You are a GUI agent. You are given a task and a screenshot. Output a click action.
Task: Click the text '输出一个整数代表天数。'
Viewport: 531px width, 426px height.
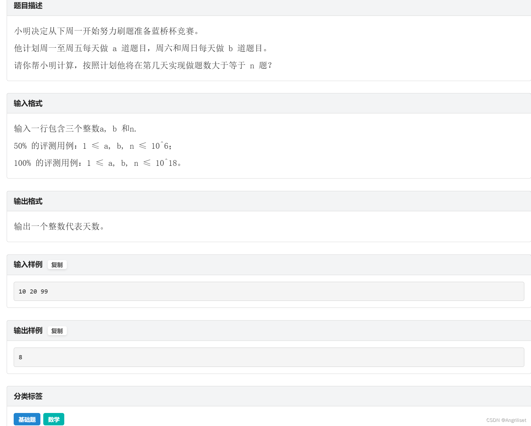click(x=59, y=227)
